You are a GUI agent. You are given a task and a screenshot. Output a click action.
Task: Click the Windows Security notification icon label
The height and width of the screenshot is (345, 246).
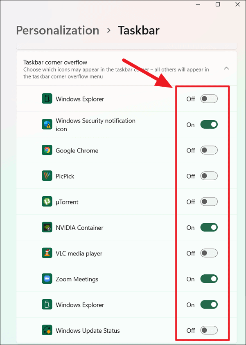click(96, 125)
